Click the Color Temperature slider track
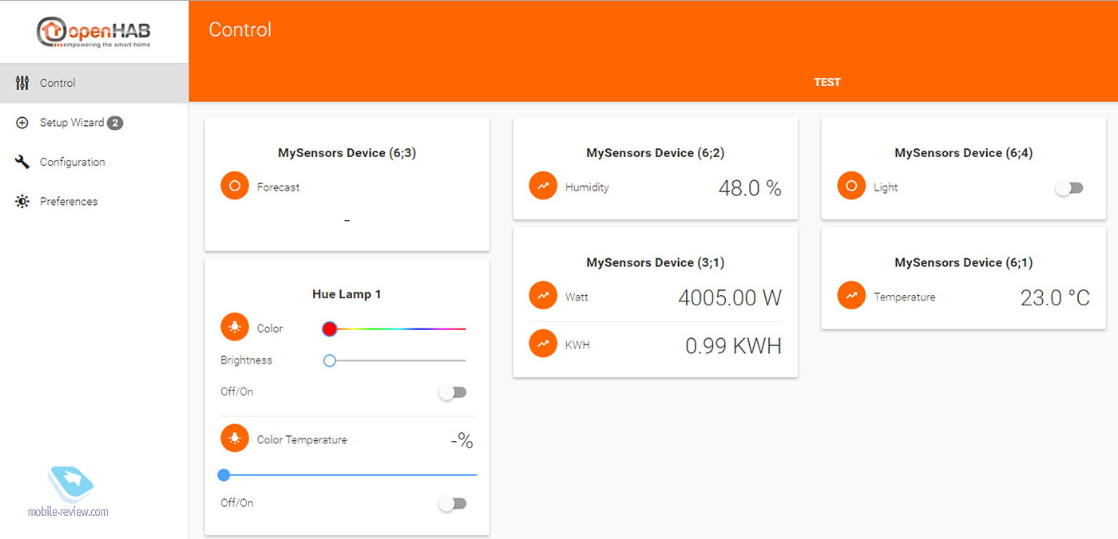This screenshot has height=539, width=1118. click(x=347, y=475)
